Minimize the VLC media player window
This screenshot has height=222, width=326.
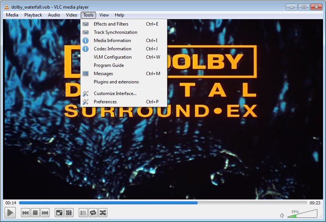292,7
